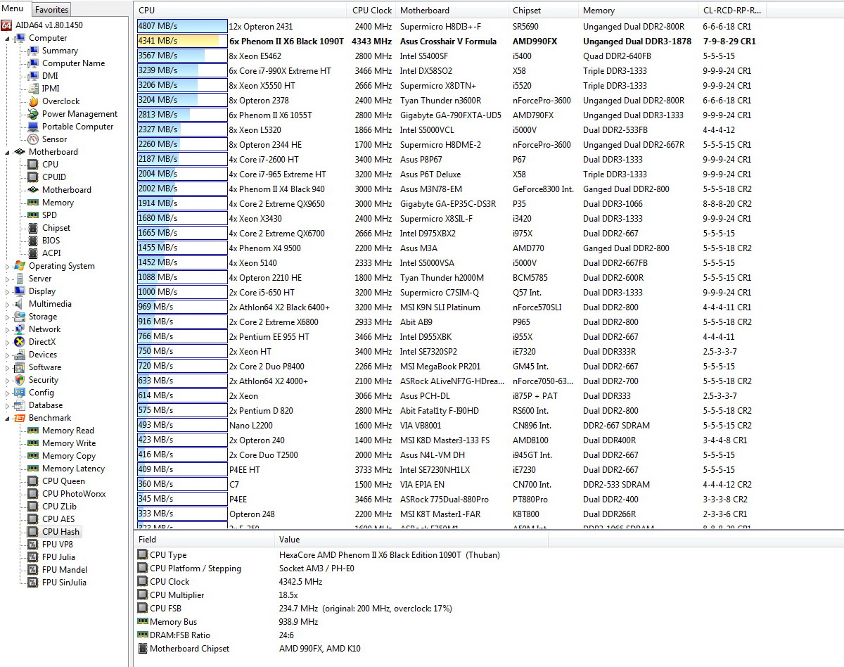Select the FPU Julia benchmark icon
Screen dimensions: 844x667
coord(33,557)
